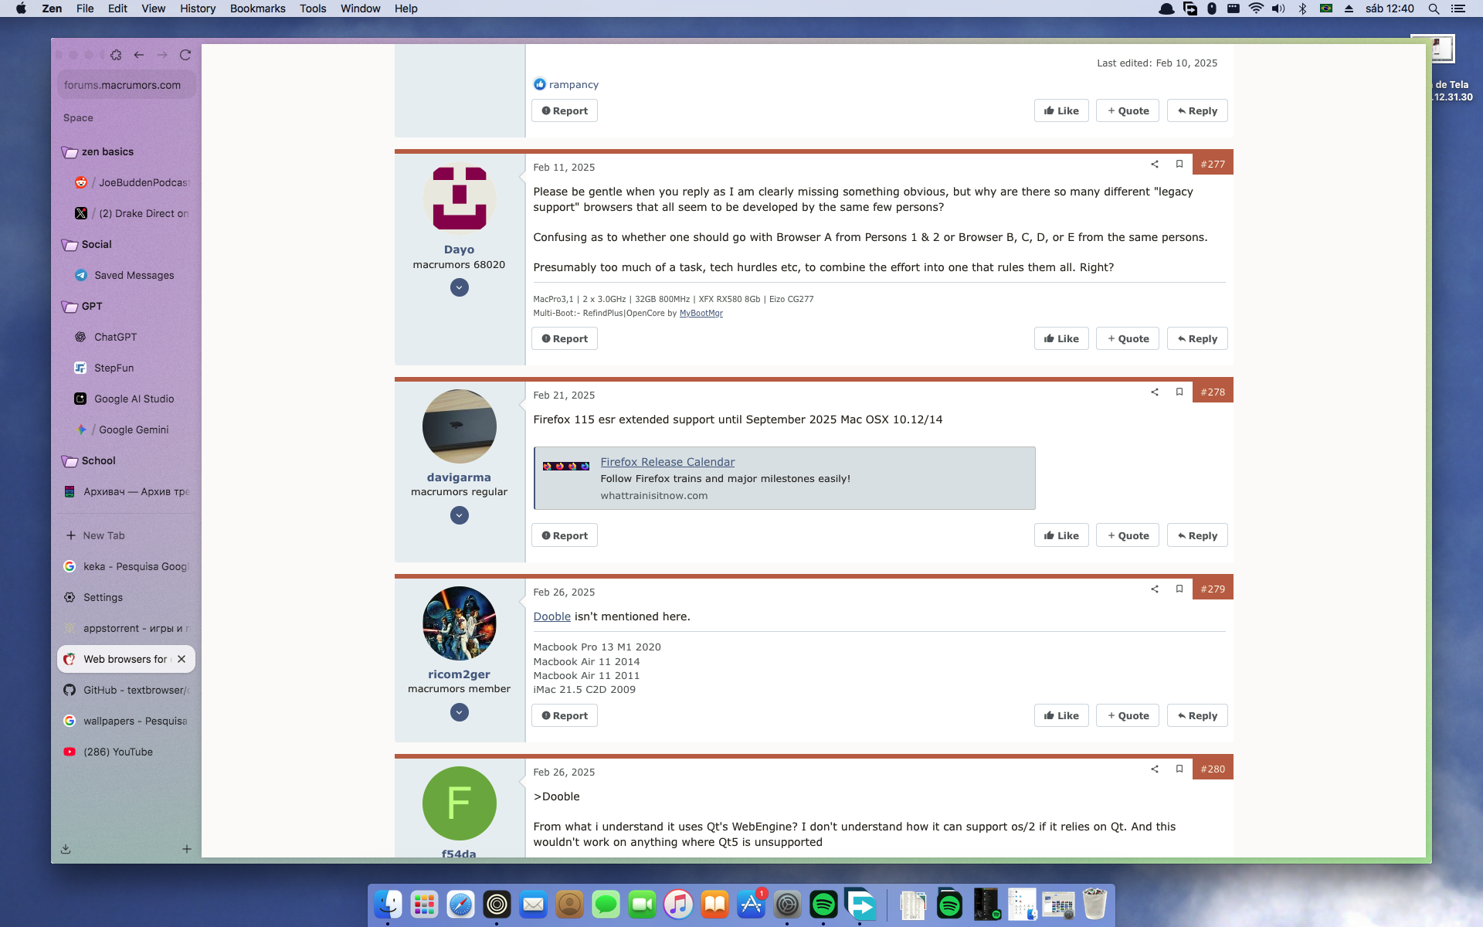
Task: Bookmark post #279
Action: (x=1179, y=589)
